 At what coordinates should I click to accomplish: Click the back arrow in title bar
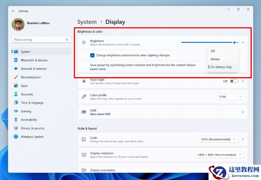pyautogui.click(x=13, y=11)
